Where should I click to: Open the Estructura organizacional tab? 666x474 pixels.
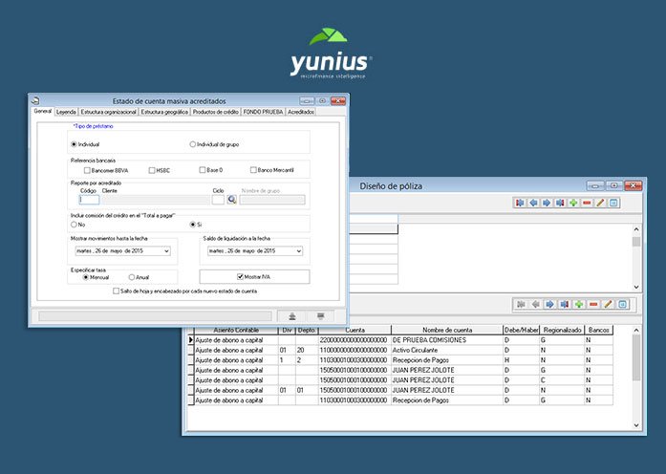click(x=108, y=112)
